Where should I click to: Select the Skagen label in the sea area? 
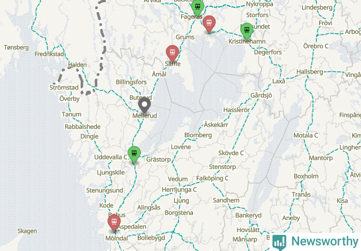click(27, 231)
